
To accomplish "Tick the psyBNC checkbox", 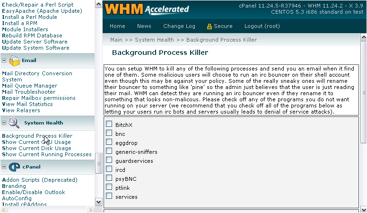I will coord(109,178).
